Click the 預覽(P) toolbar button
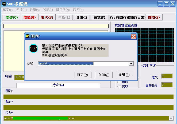 (x=99, y=17)
